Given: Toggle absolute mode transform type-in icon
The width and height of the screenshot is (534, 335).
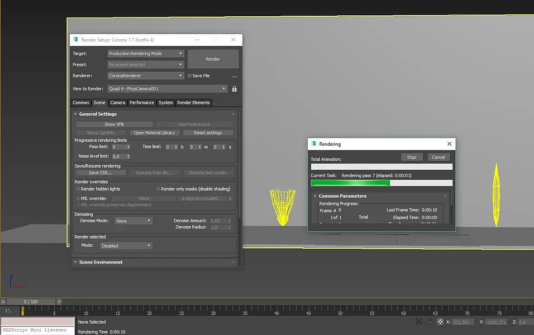Looking at the screenshot, I should [x=440, y=321].
